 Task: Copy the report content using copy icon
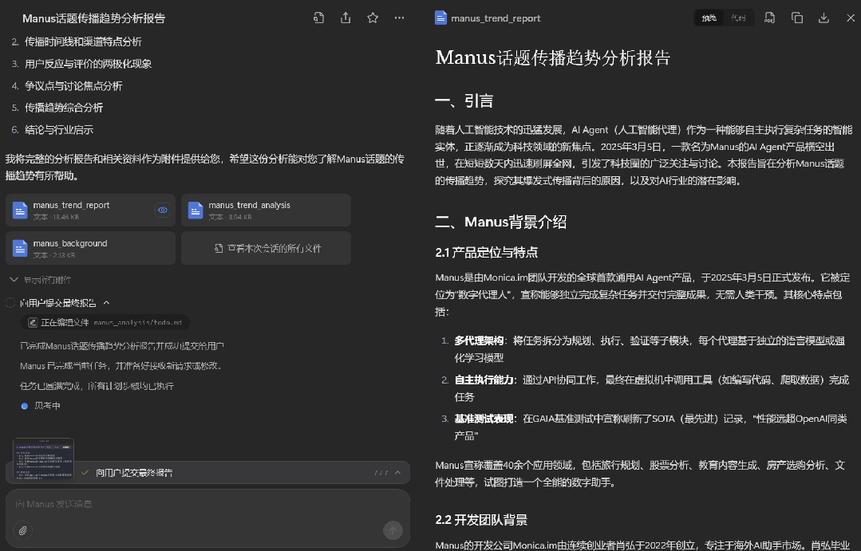[796, 18]
